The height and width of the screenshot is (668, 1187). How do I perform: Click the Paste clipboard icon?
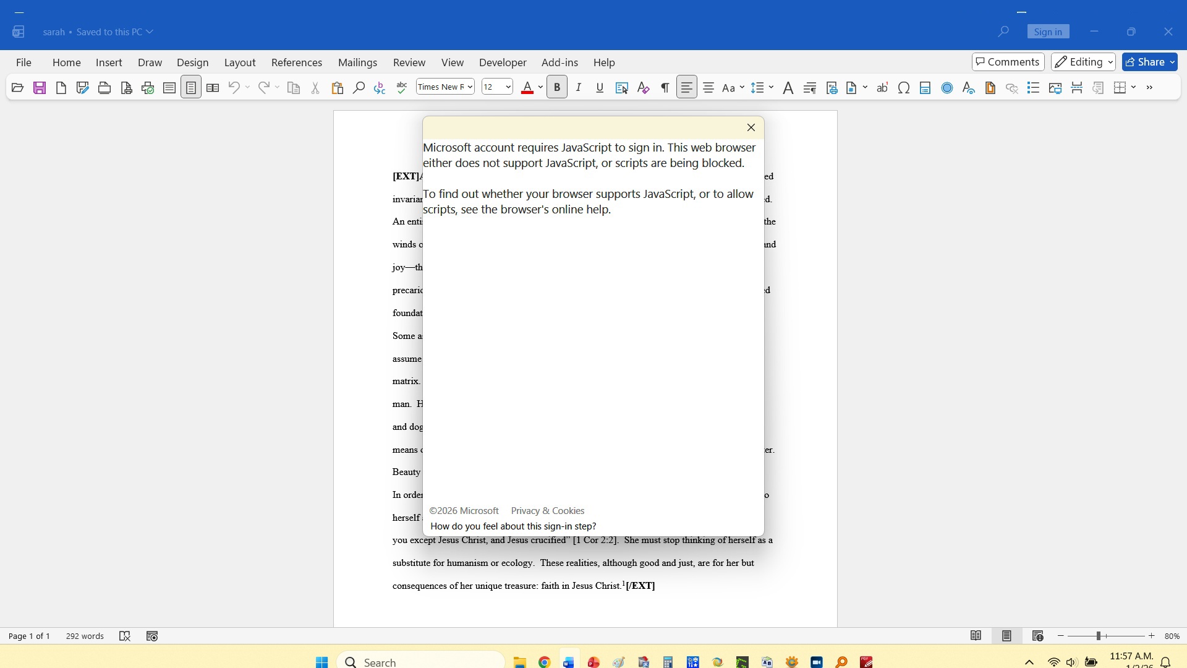click(x=337, y=88)
